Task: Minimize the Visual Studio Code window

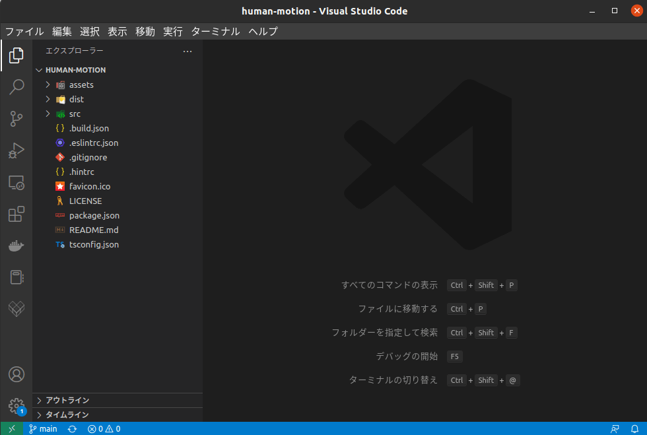Action: [x=592, y=11]
